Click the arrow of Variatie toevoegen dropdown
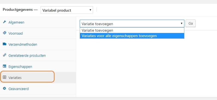The image size is (217, 100). [181, 24]
